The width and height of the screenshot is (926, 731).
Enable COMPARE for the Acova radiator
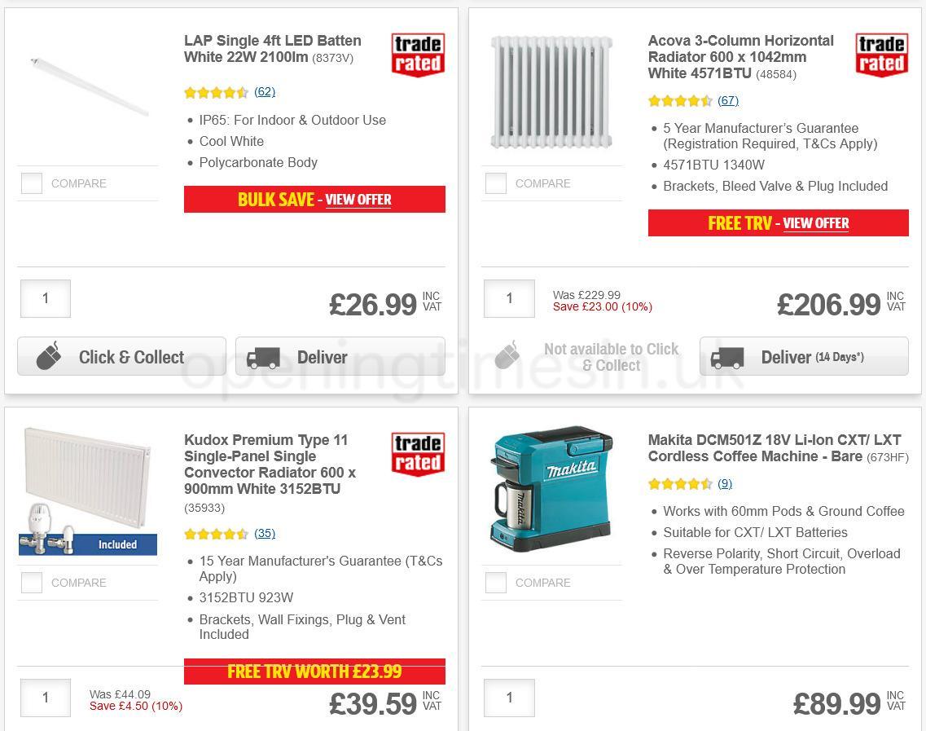495,183
